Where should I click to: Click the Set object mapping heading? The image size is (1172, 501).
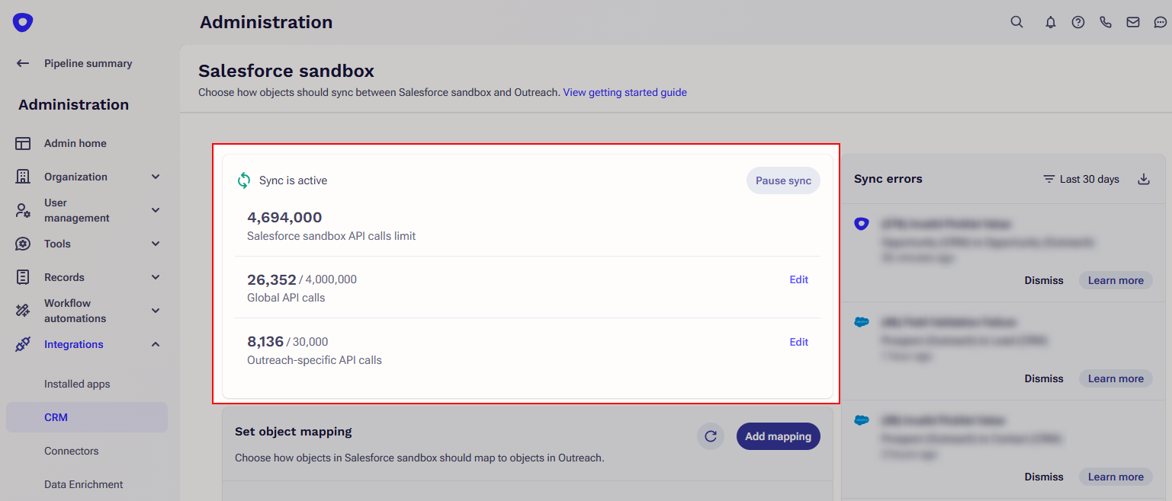click(294, 431)
